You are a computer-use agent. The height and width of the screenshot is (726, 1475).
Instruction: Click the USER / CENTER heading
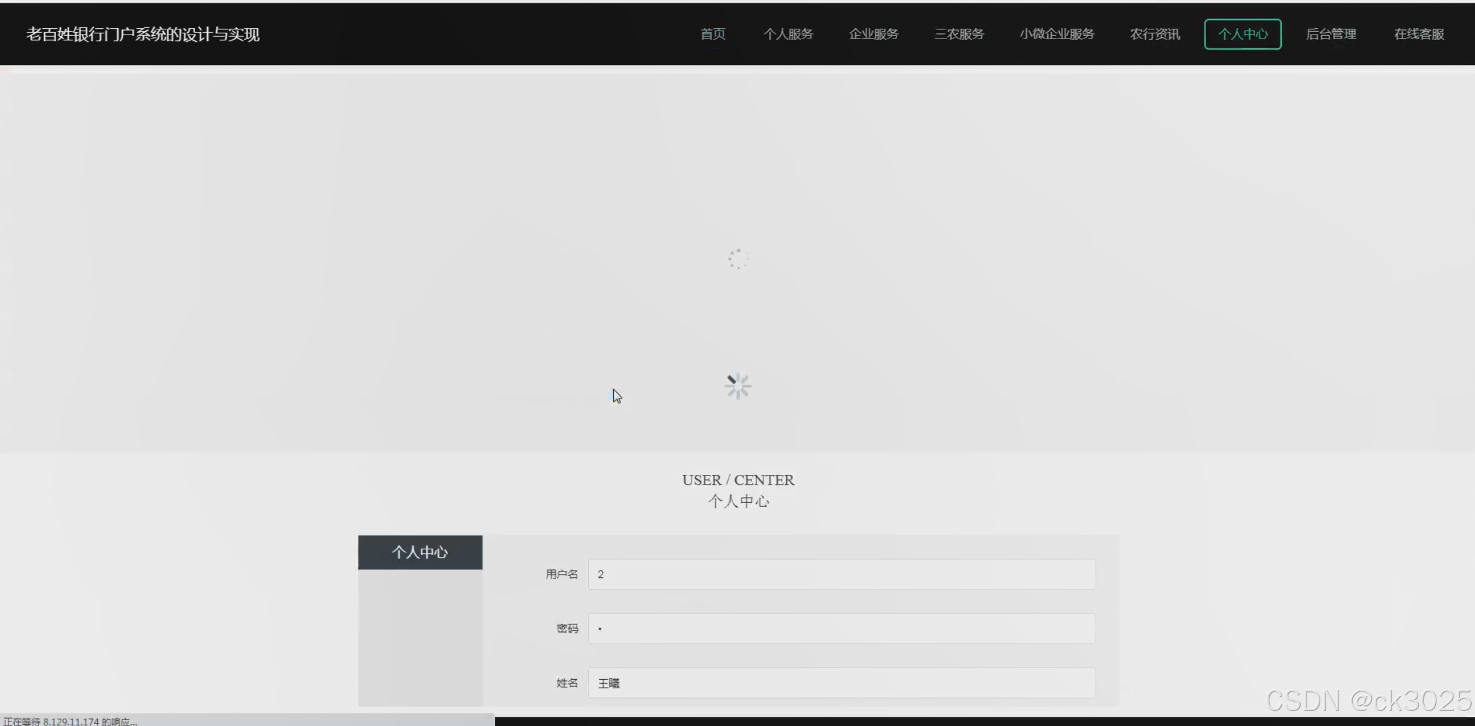738,480
